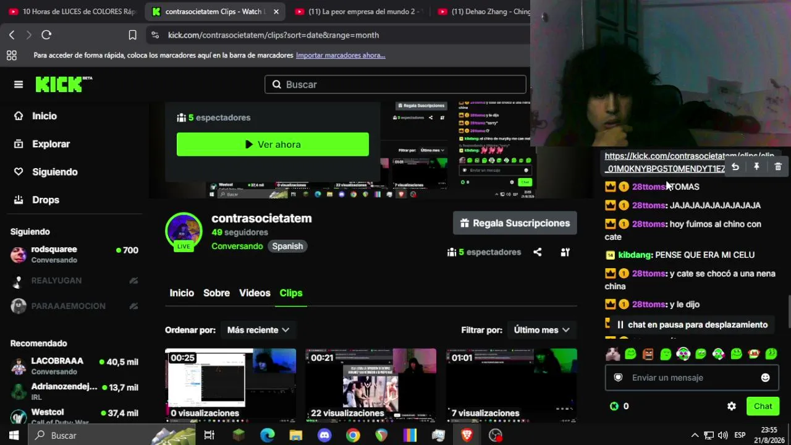The image size is (791, 445).
Task: Open Minecraft from the taskbar
Action: (x=239, y=436)
